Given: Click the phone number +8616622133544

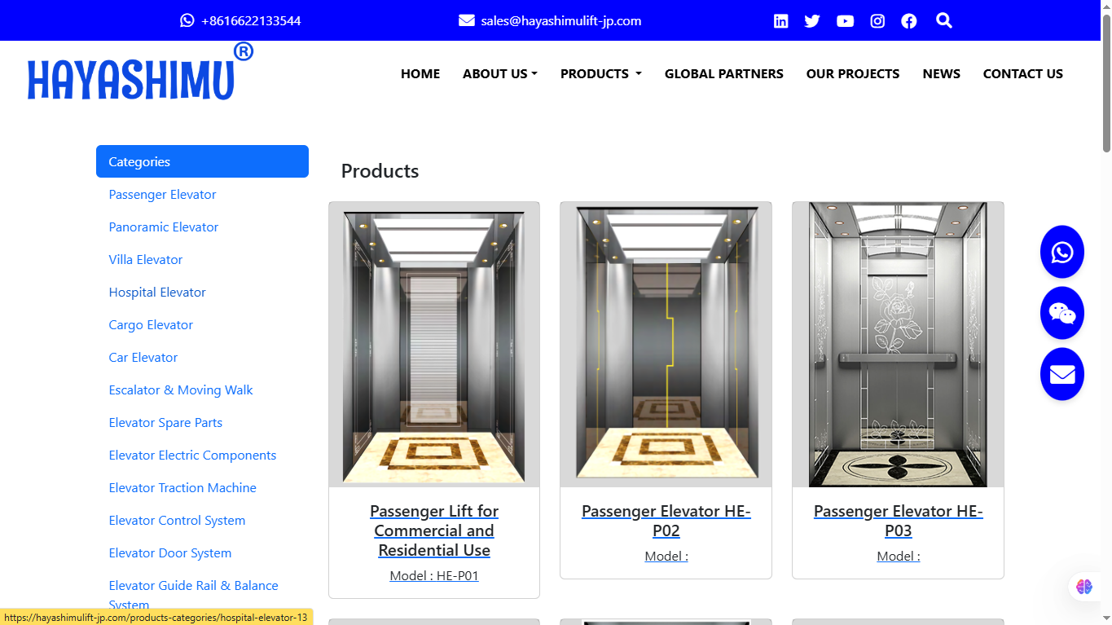Looking at the screenshot, I should (x=251, y=21).
